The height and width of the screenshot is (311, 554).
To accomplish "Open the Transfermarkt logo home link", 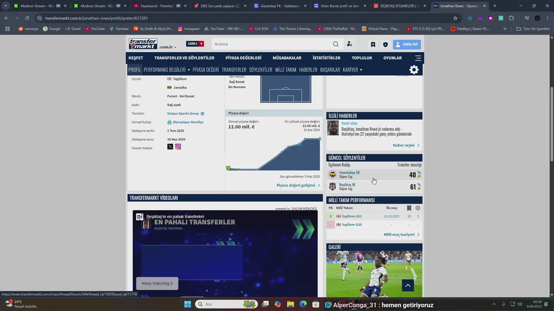I will (143, 44).
